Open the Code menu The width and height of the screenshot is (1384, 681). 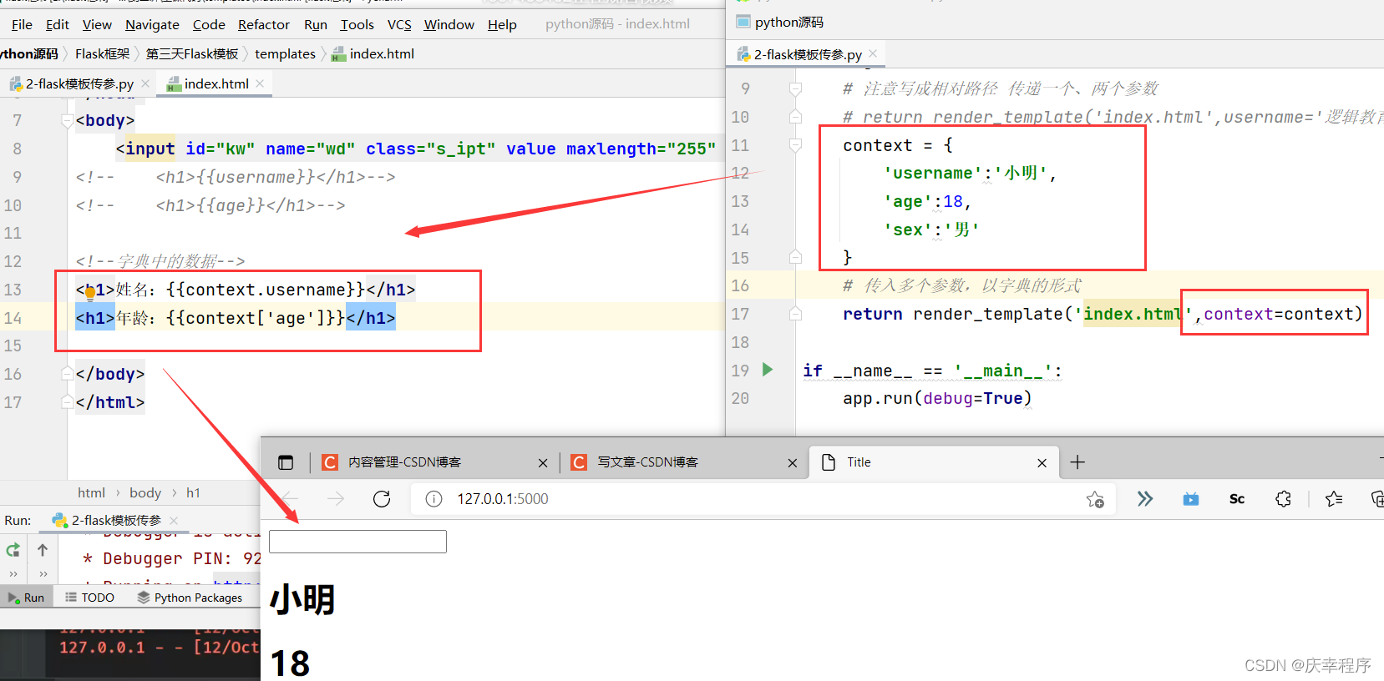[209, 24]
